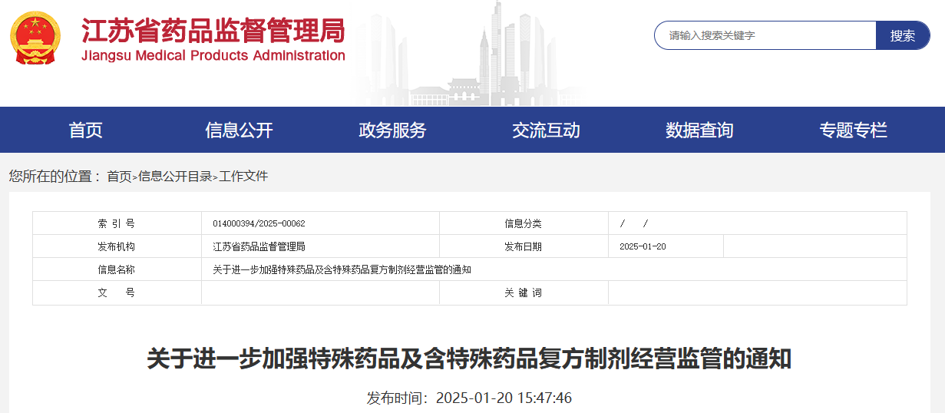Click the 发布机构 label cell

(117, 246)
